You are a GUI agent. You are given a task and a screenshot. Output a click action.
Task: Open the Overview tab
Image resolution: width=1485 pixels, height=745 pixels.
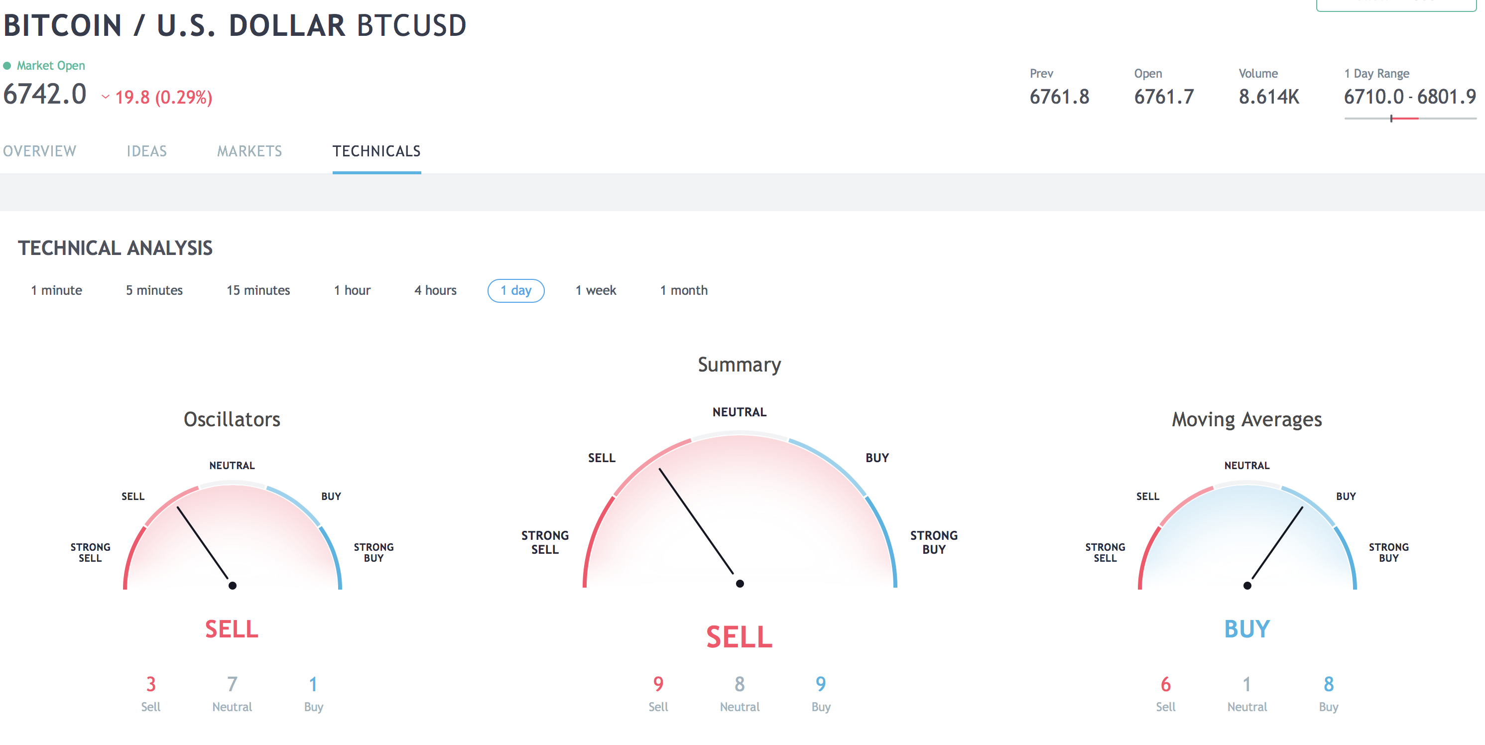tap(39, 151)
